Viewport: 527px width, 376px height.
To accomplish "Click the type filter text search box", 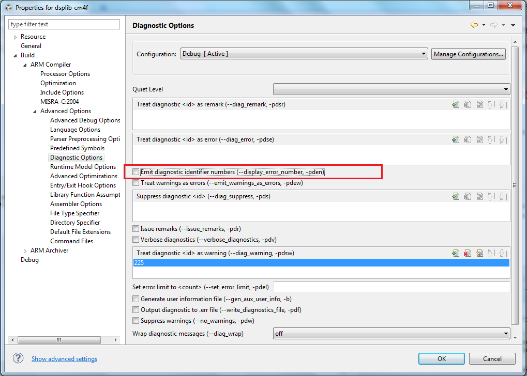I will pos(64,24).
